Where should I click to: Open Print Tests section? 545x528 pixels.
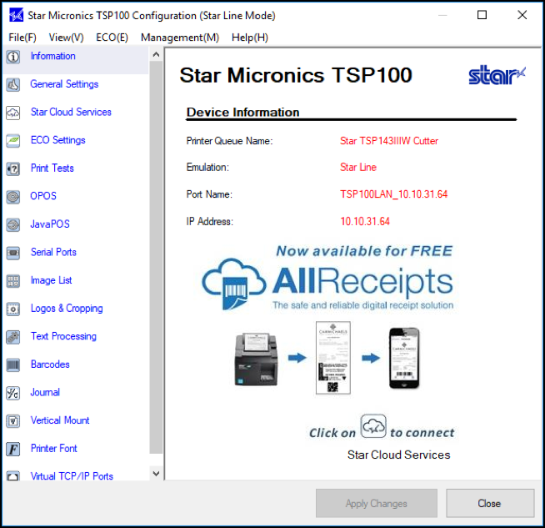coord(52,168)
